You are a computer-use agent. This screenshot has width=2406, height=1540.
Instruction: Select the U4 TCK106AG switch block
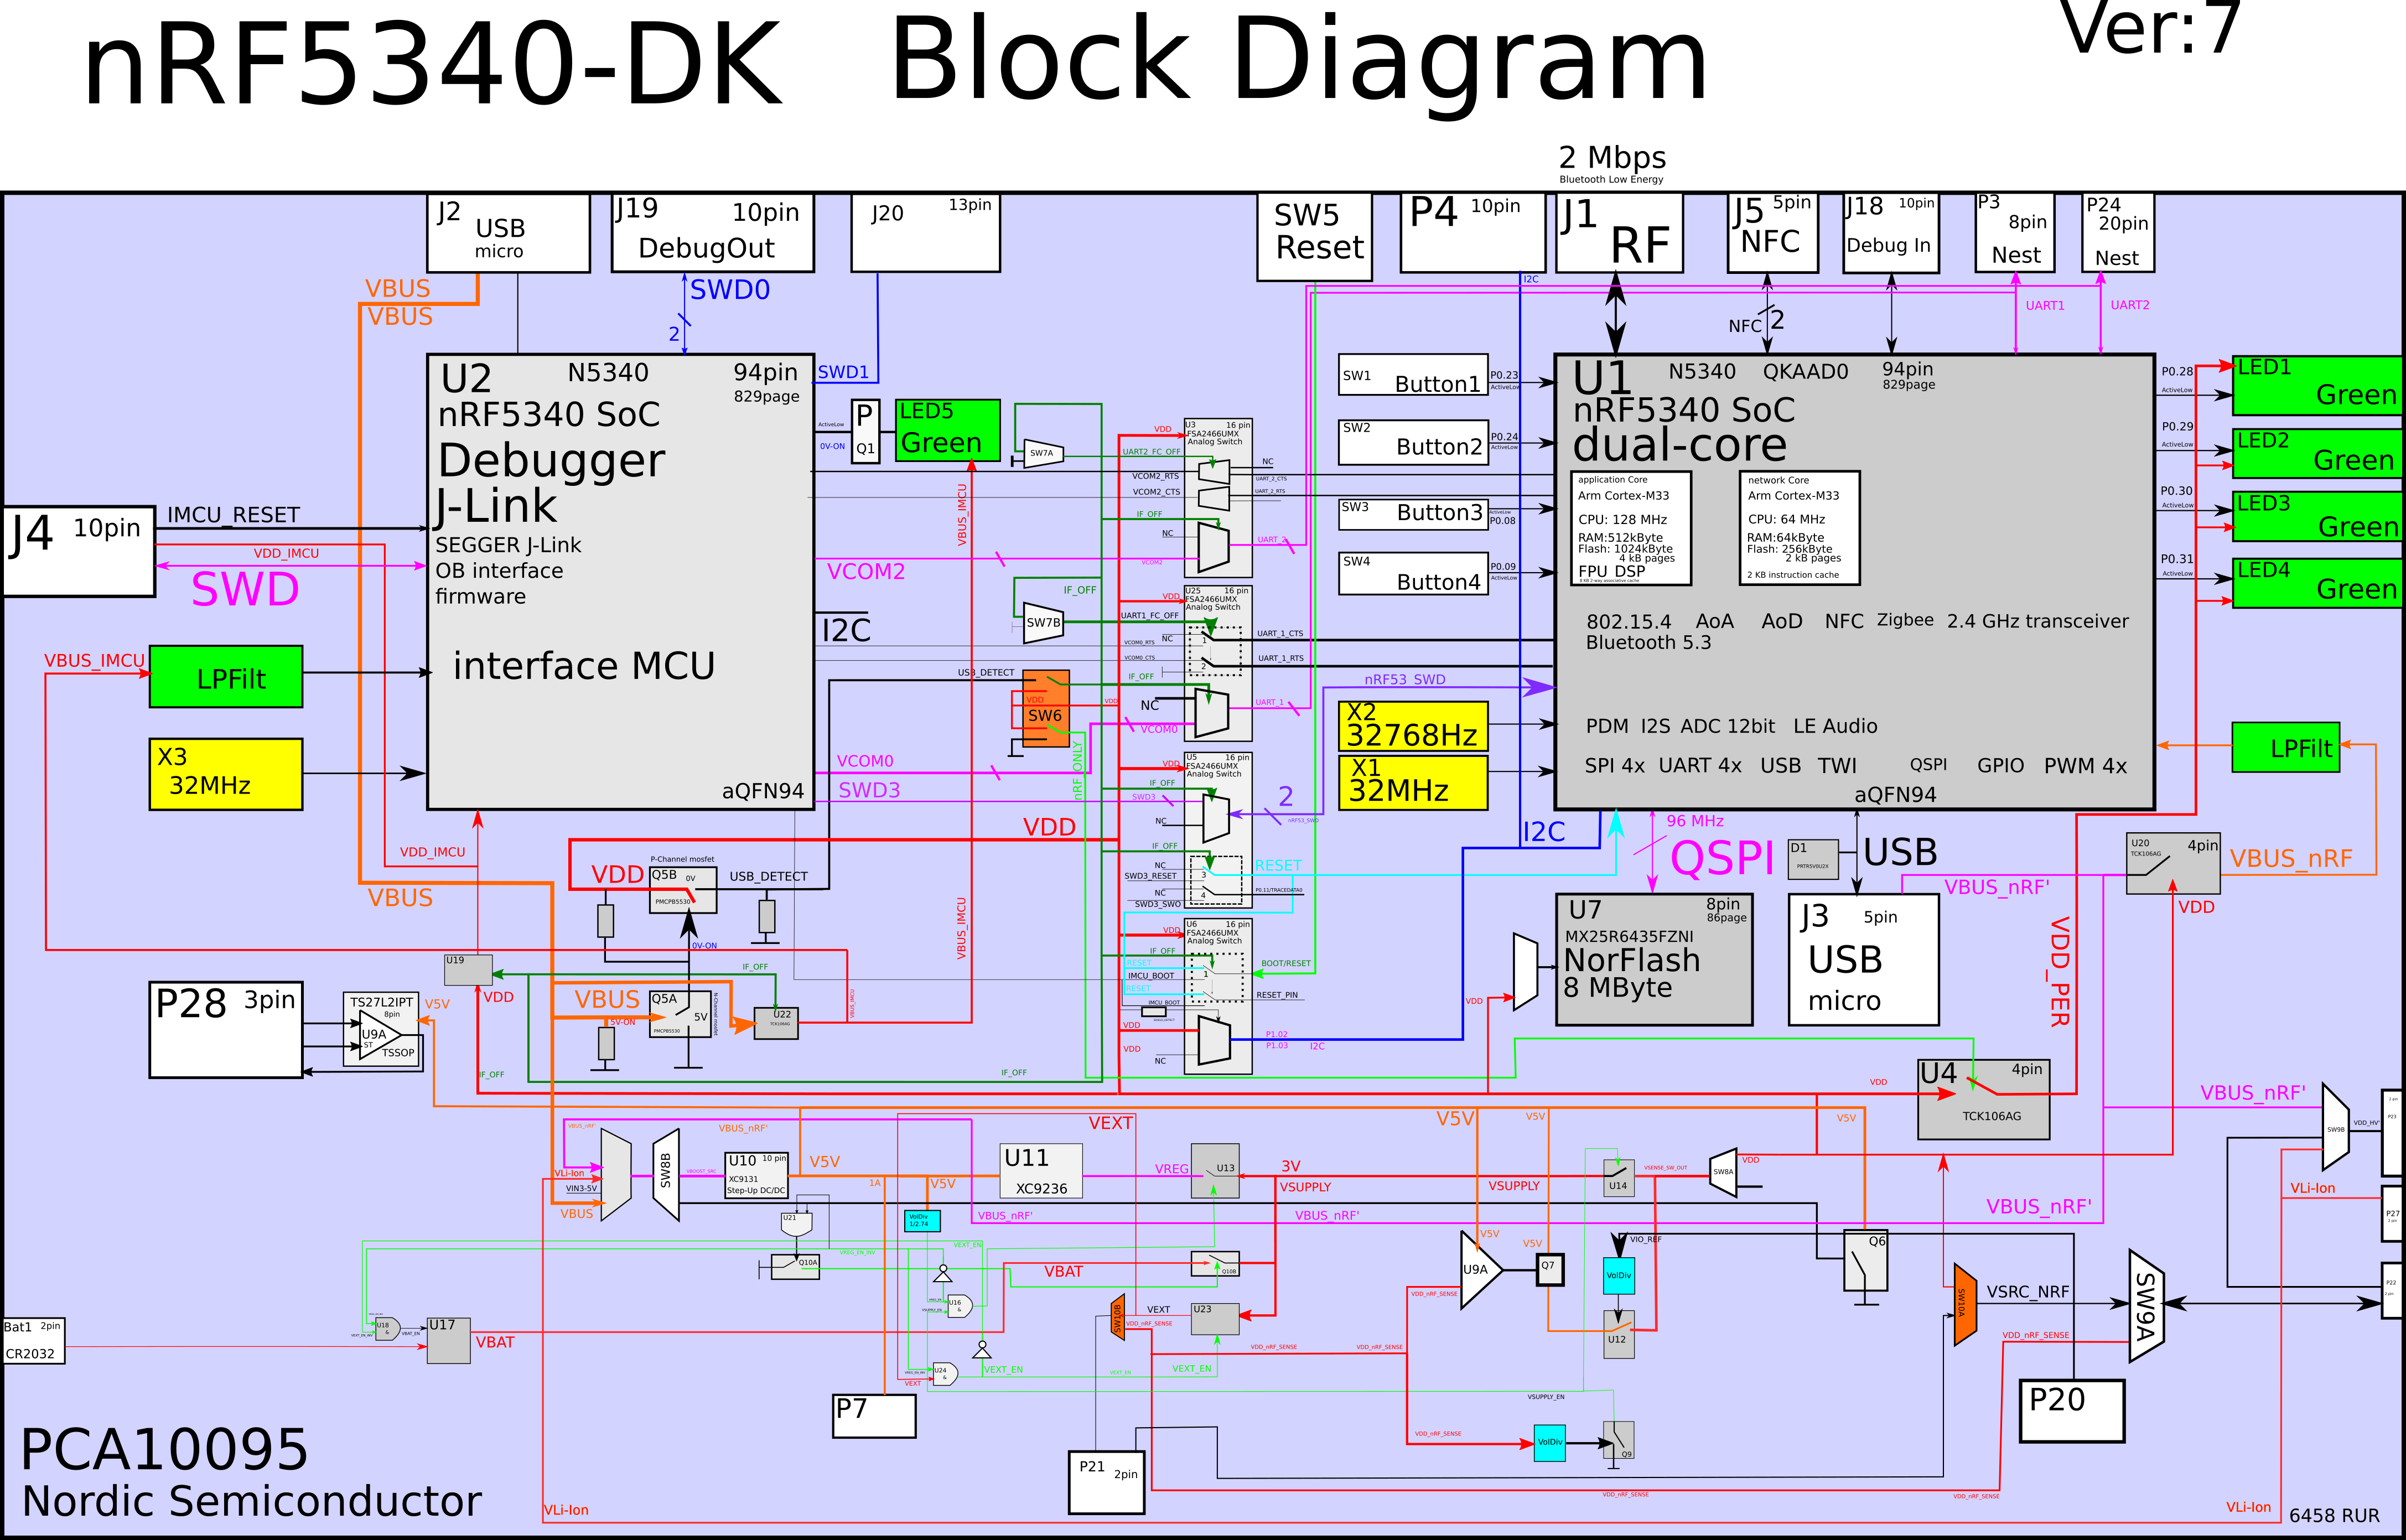1983,1099
